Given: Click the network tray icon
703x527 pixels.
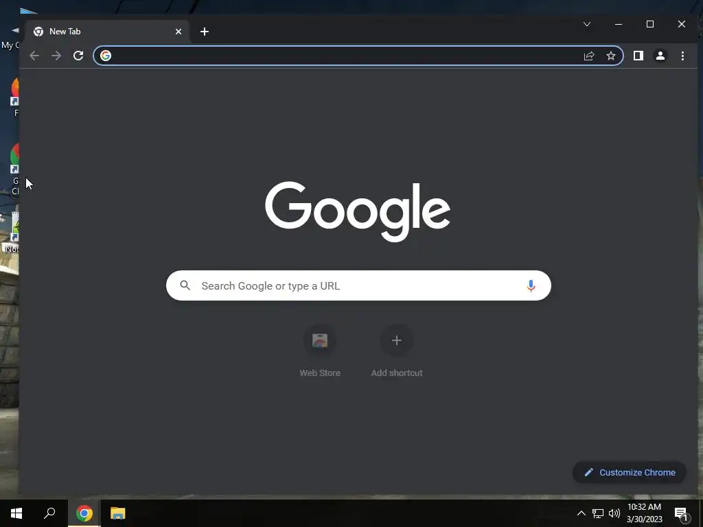Looking at the screenshot, I should [598, 513].
